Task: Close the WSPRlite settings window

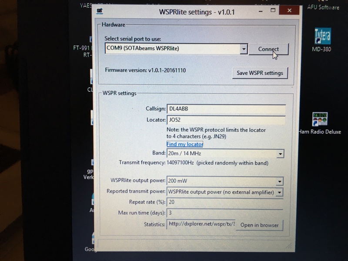Action: pos(289,10)
